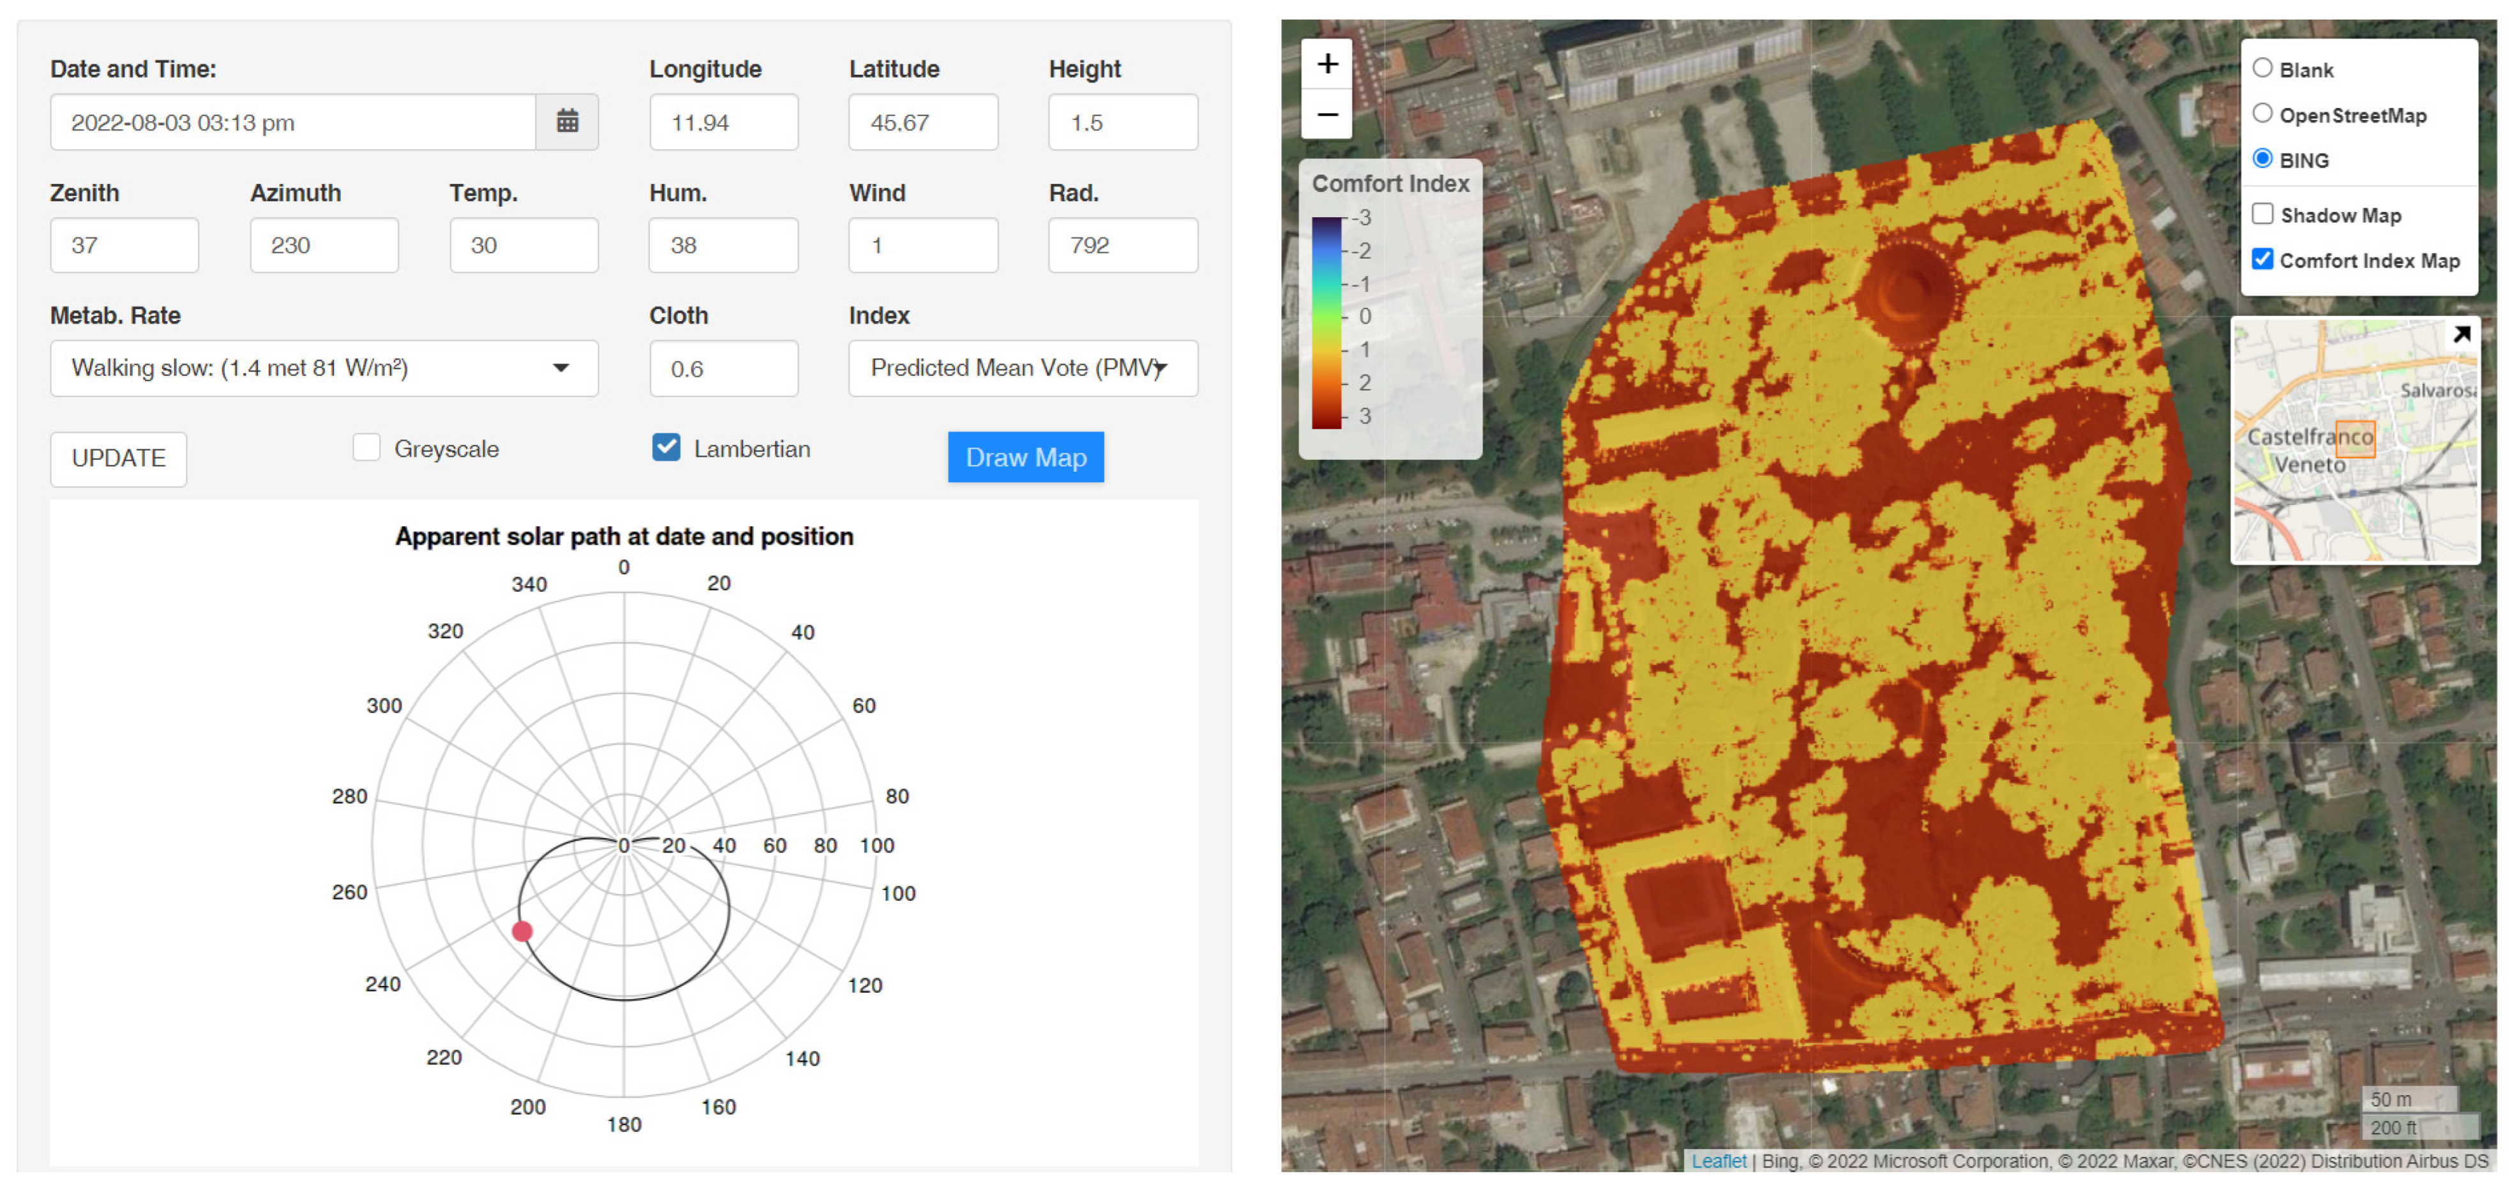Uncheck the Lambertian checkbox
The width and height of the screenshot is (2512, 1187).
coord(666,448)
